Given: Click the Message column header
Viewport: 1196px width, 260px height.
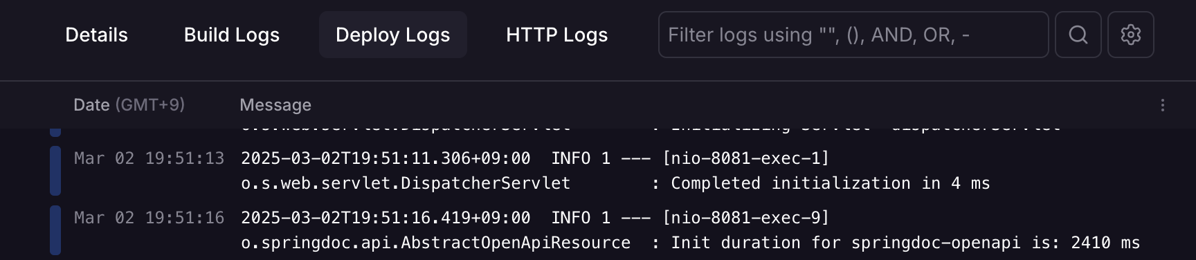Looking at the screenshot, I should (275, 105).
